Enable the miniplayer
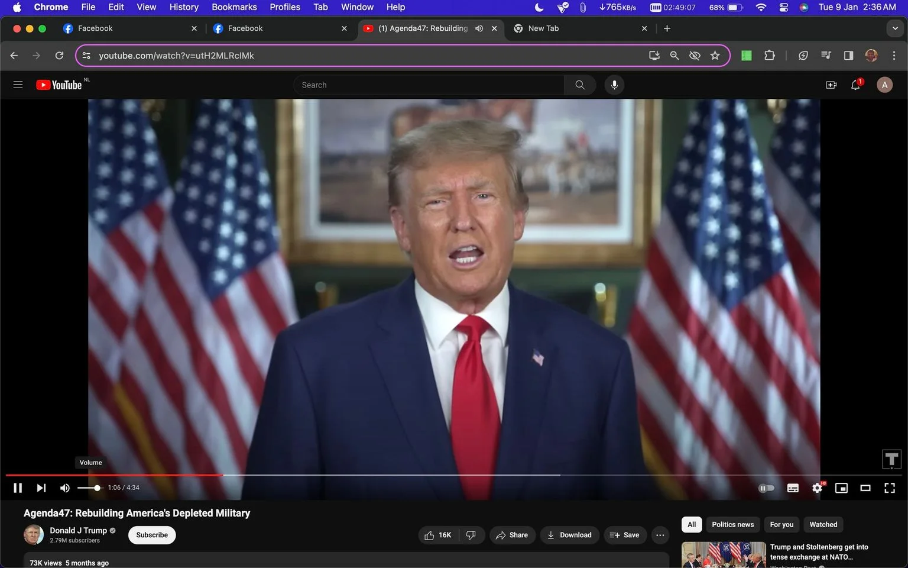Viewport: 908px width, 568px height. 841,488
